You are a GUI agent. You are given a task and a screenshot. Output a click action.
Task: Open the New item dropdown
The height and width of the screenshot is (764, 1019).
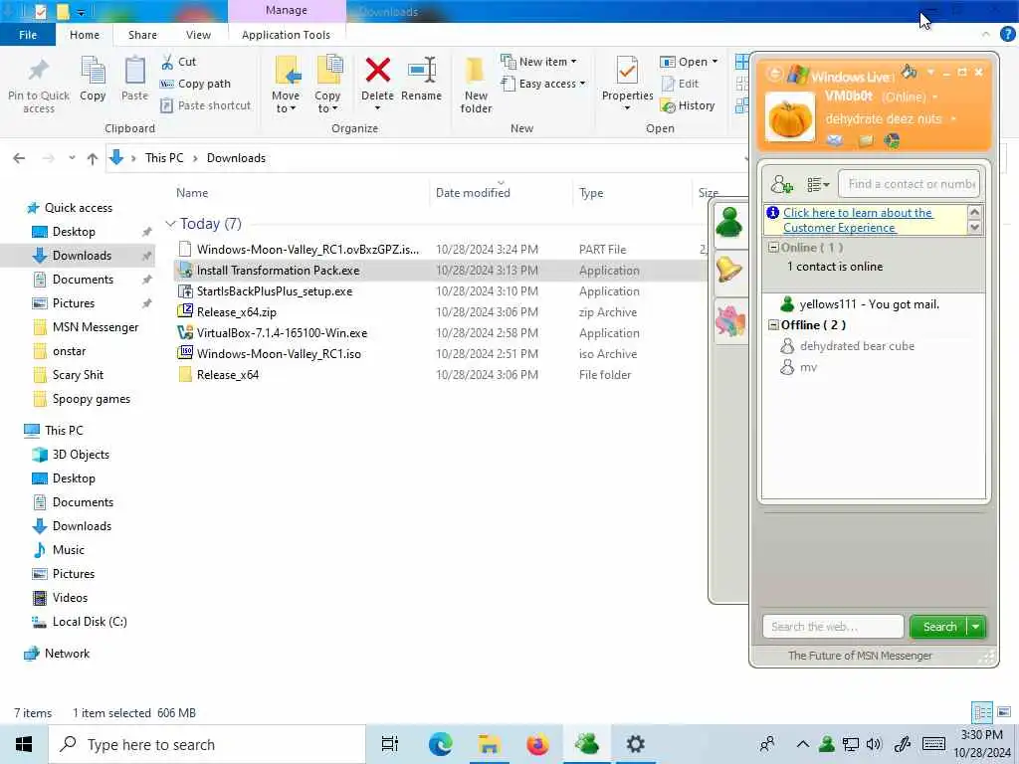pyautogui.click(x=538, y=62)
